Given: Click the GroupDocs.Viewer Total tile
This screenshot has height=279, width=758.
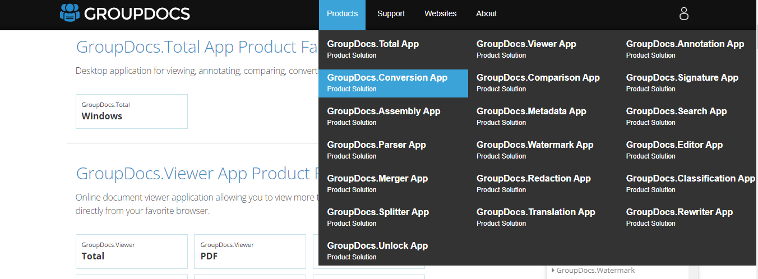Looking at the screenshot, I should tap(132, 252).
